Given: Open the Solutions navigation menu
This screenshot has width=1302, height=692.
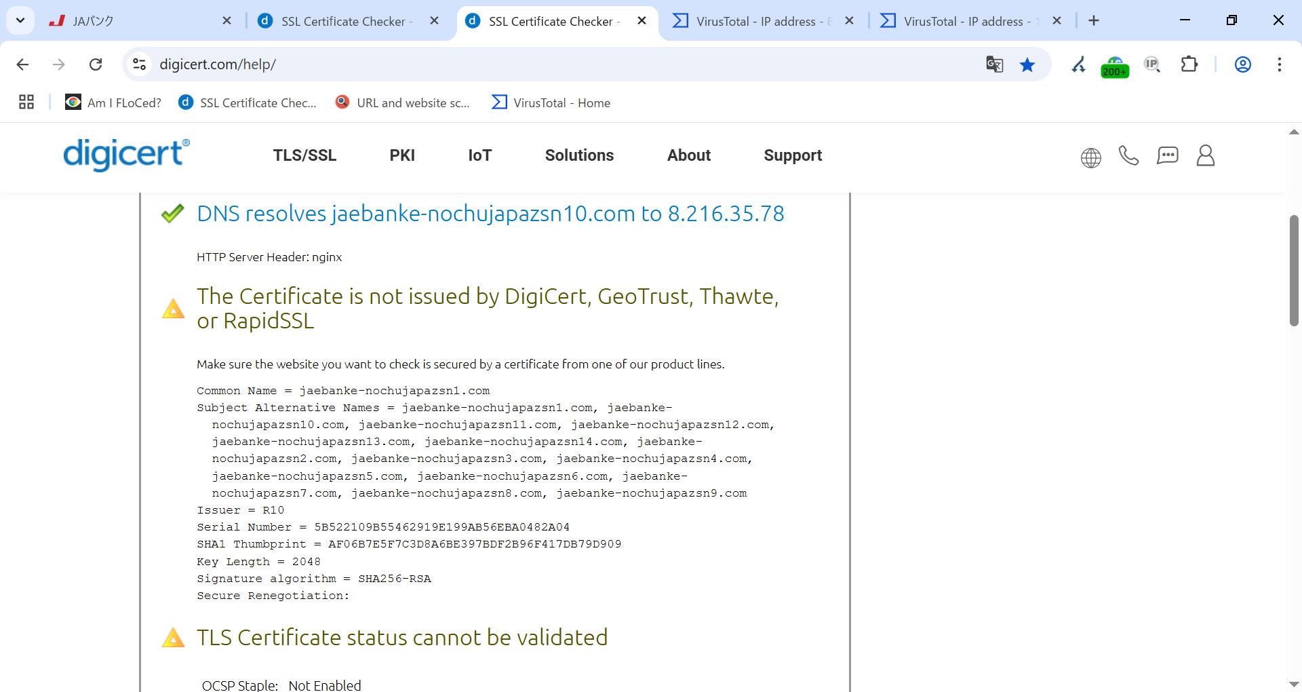Looking at the screenshot, I should click(579, 155).
